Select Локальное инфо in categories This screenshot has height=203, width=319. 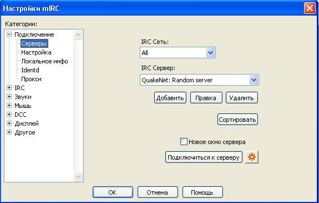[44, 61]
